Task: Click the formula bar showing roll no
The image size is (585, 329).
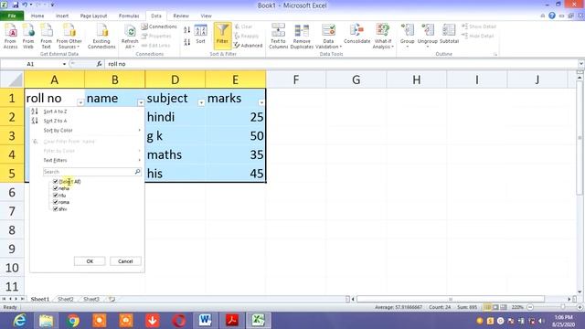Action: pyautogui.click(x=341, y=64)
